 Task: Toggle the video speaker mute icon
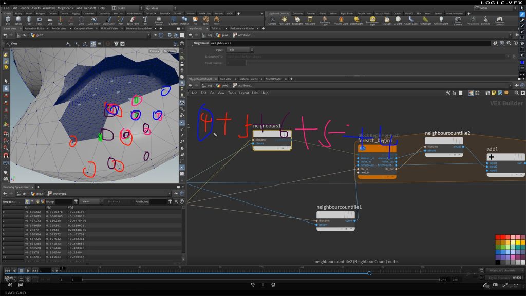(x=9, y=284)
